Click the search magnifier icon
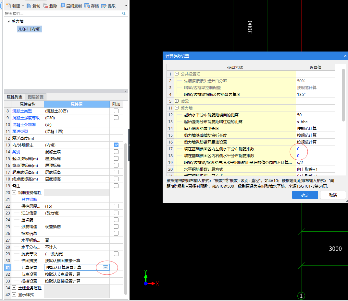This screenshot has height=301, width=348. click(x=124, y=14)
